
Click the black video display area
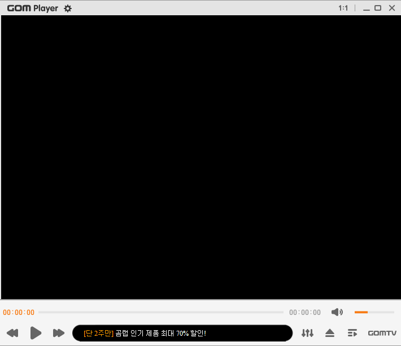pyautogui.click(x=200, y=157)
